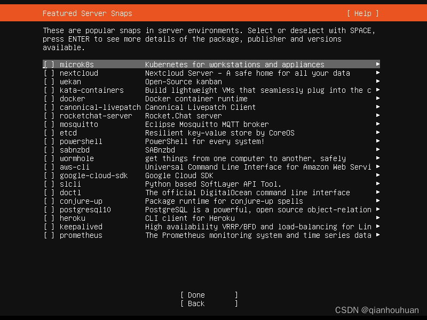This screenshot has width=427, height=320.
Task: Click 'Rocket.Chat server' description
Action: pos(184,116)
